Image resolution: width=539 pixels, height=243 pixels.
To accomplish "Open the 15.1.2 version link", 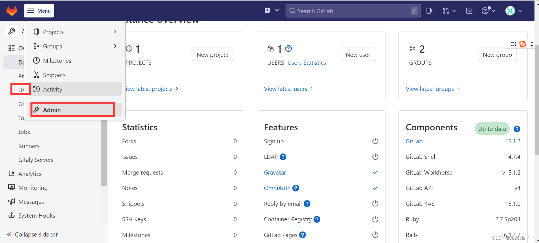I will [x=513, y=141].
